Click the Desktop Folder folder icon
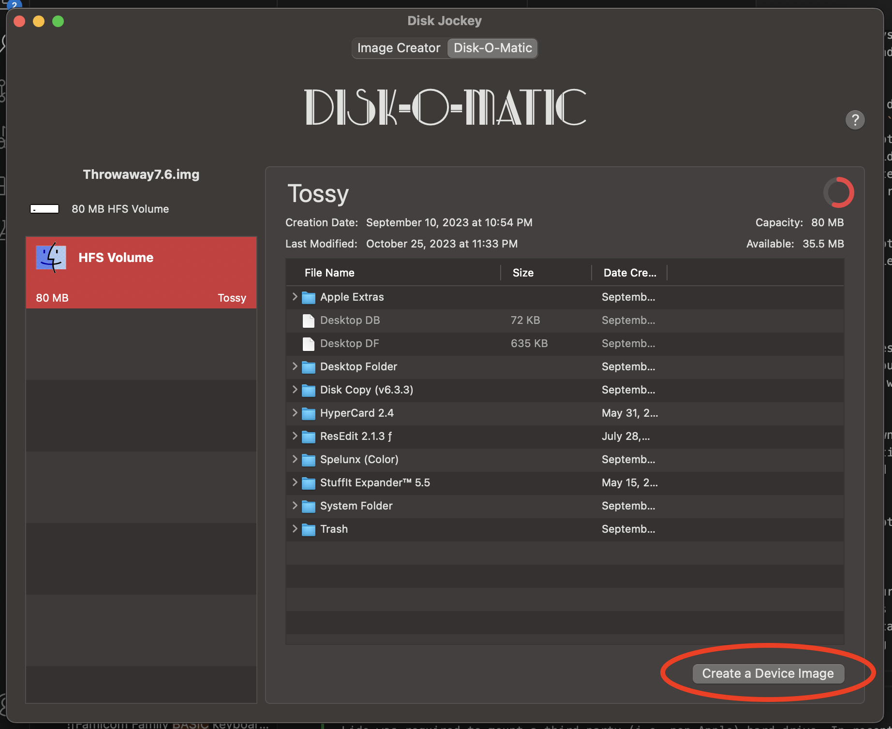Viewport: 892px width, 729px height. click(x=309, y=367)
